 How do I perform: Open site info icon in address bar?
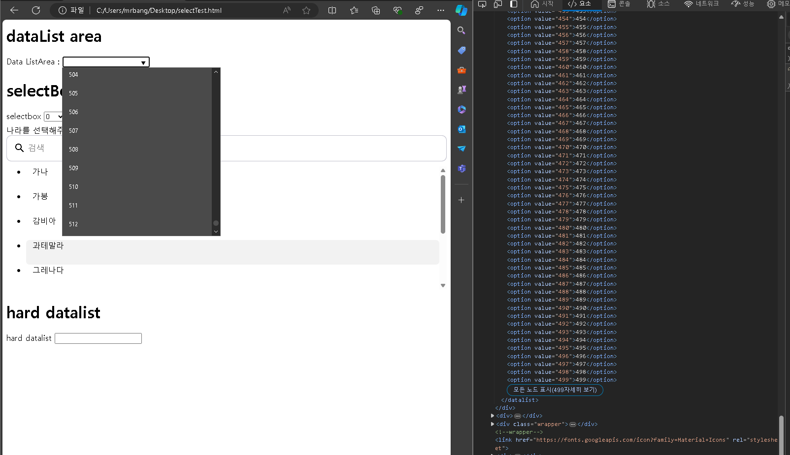click(63, 10)
